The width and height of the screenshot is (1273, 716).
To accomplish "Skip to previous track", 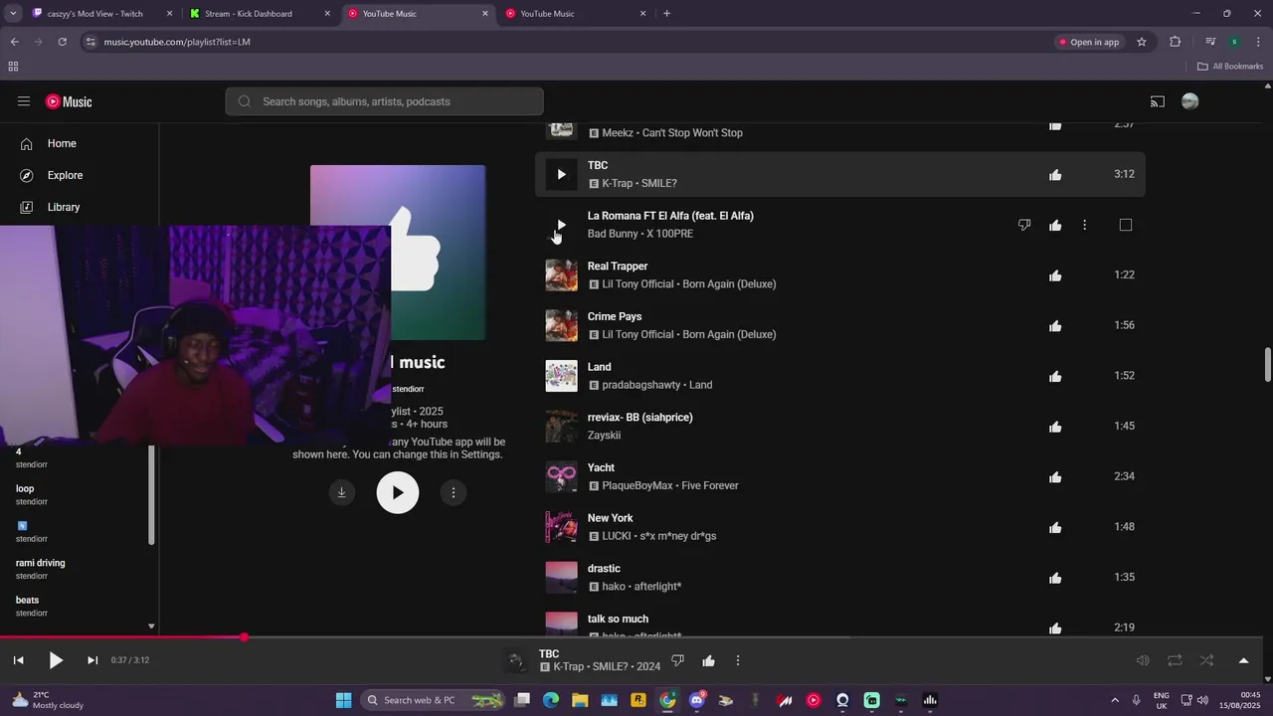I will coord(18,660).
